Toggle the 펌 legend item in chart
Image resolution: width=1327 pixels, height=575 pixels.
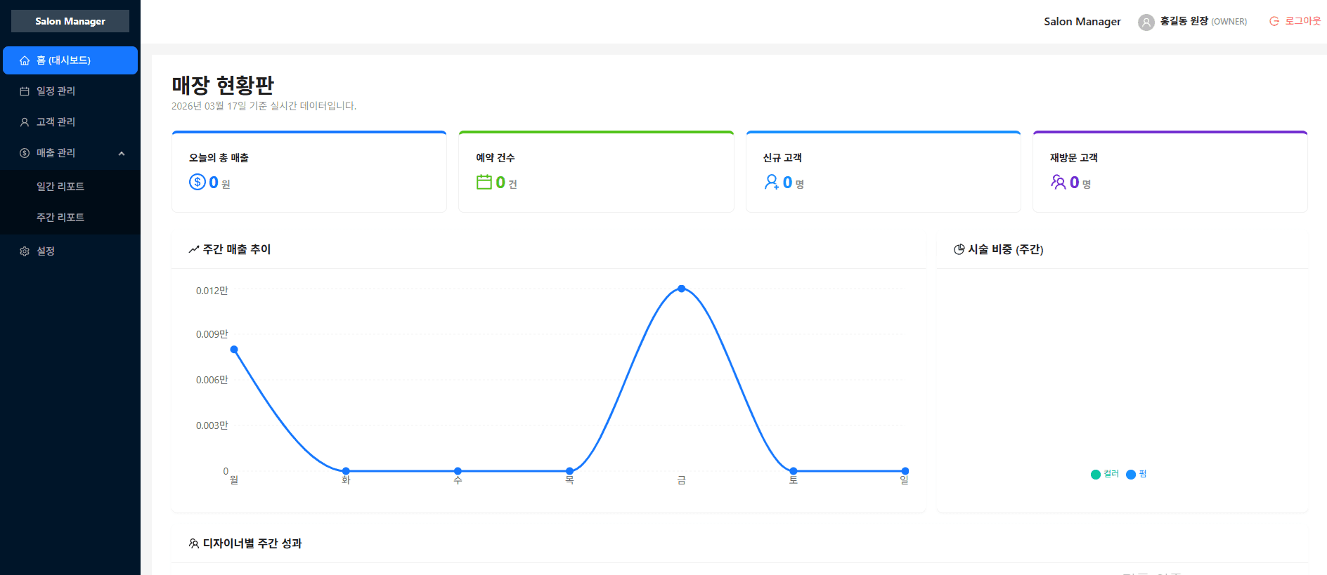(x=1137, y=474)
